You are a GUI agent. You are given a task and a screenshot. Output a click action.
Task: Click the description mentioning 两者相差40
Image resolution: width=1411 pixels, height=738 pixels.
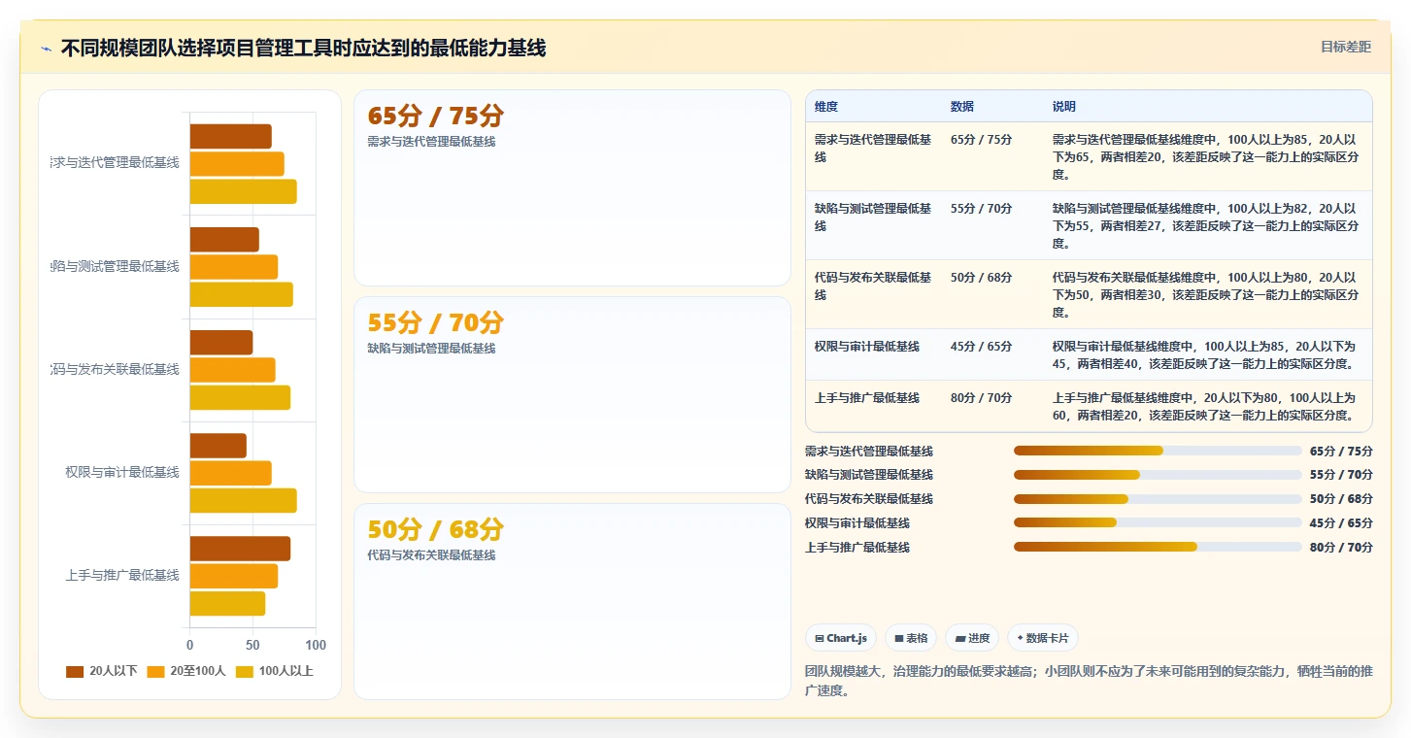tap(1205, 355)
